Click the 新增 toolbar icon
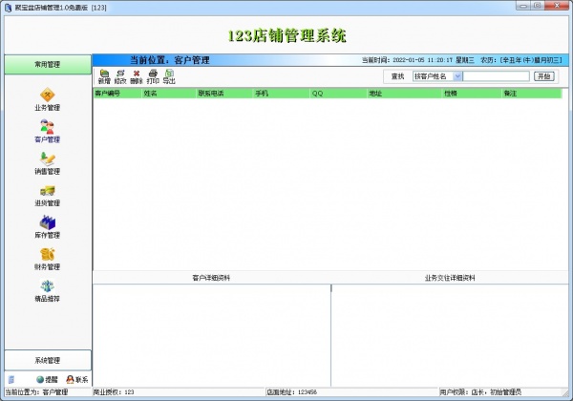 (103, 76)
